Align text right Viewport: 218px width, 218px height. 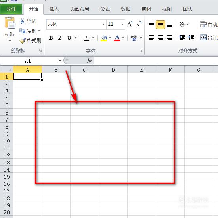click(x=170, y=37)
